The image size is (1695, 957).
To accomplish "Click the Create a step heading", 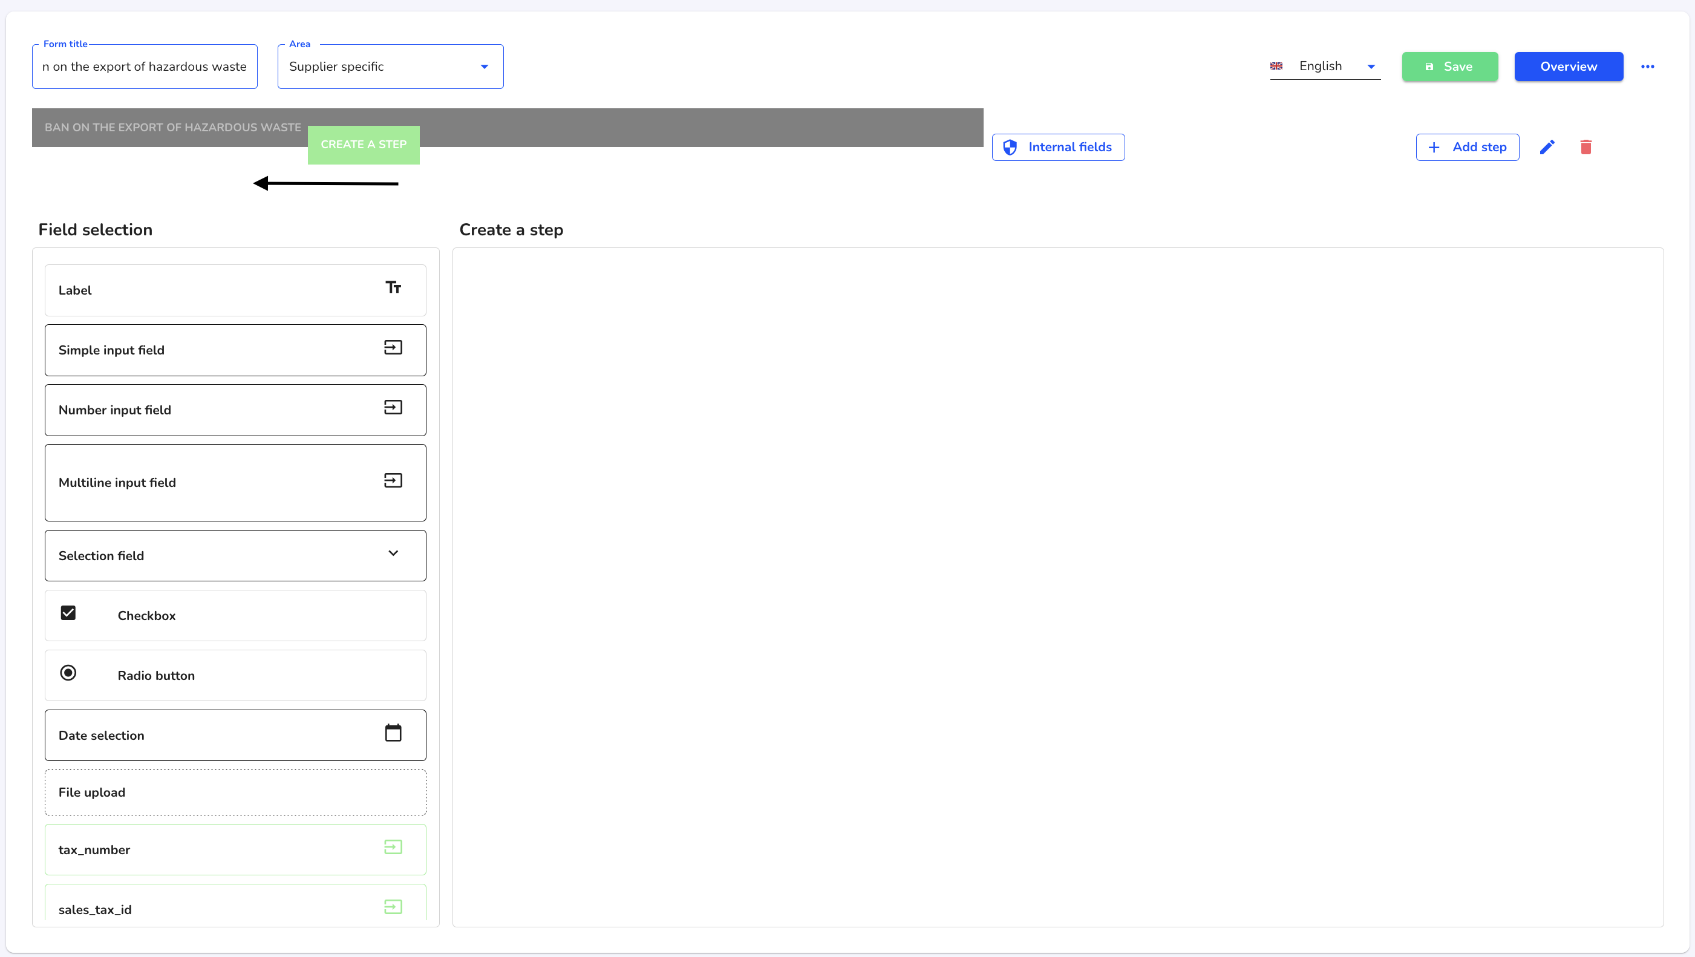I will 511,230.
